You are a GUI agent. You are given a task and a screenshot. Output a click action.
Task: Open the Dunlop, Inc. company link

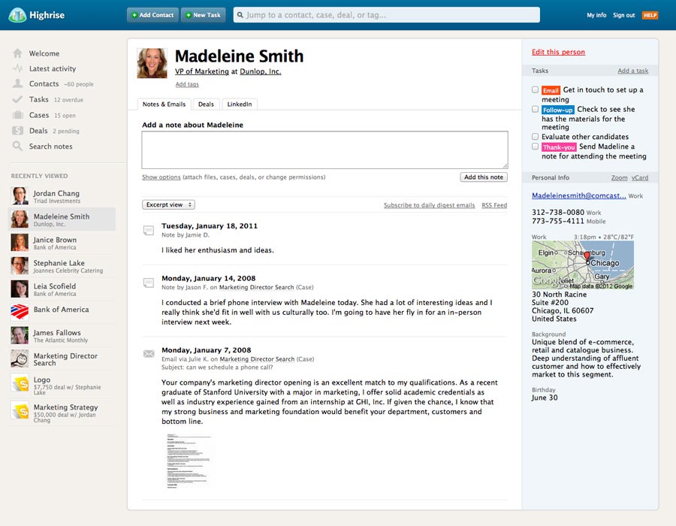(x=261, y=71)
